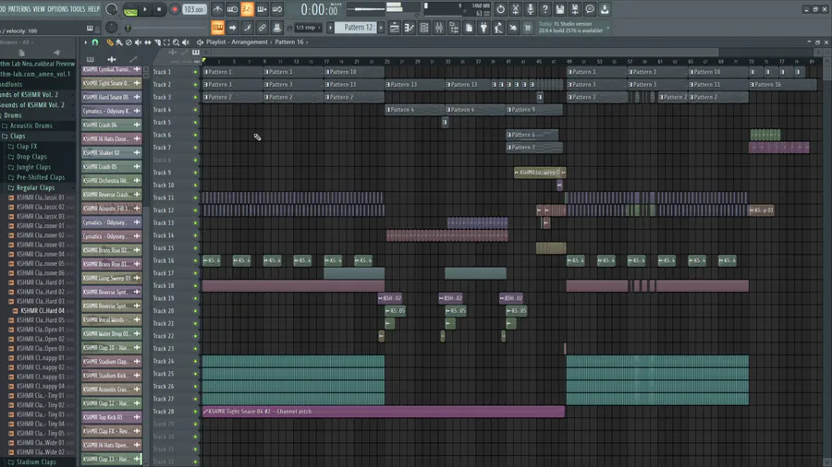Click the download content icon
This screenshot has height=467, width=832.
(605, 9)
